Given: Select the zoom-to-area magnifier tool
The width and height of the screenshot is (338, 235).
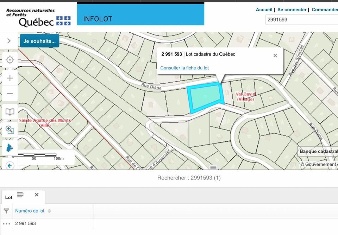Looking at the screenshot, I should (10, 130).
